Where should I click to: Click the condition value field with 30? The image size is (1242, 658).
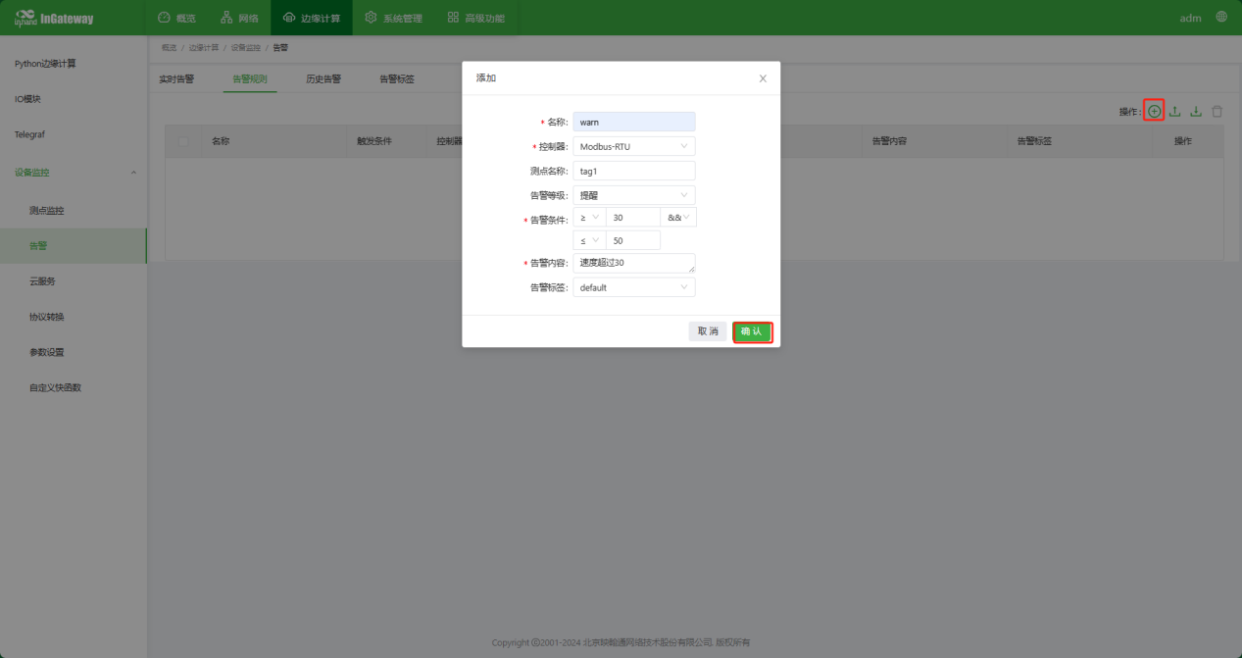pos(633,217)
